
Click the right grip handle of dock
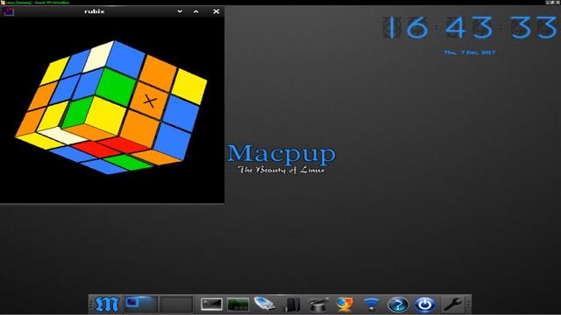pyautogui.click(x=468, y=304)
